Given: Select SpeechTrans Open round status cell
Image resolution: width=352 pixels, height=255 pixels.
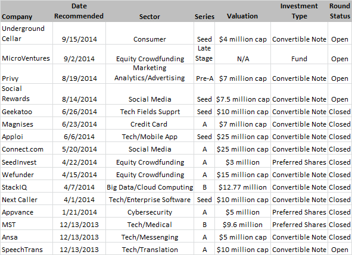Looking at the screenshot, I should coord(339,249).
